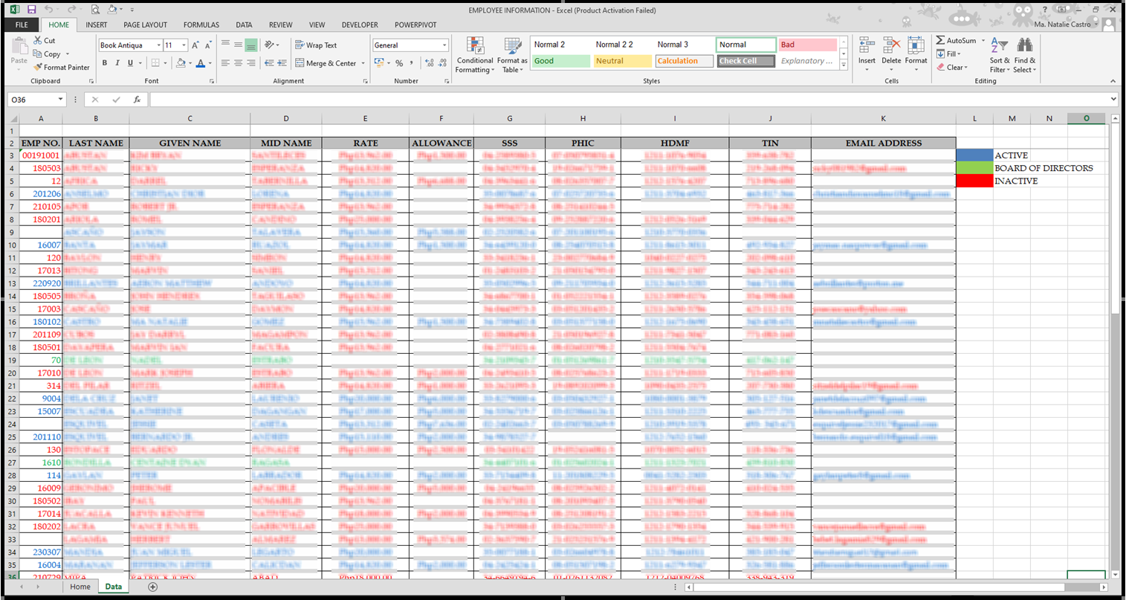Image resolution: width=1126 pixels, height=600 pixels.
Task: Cut the selected cells
Action: (x=45, y=41)
